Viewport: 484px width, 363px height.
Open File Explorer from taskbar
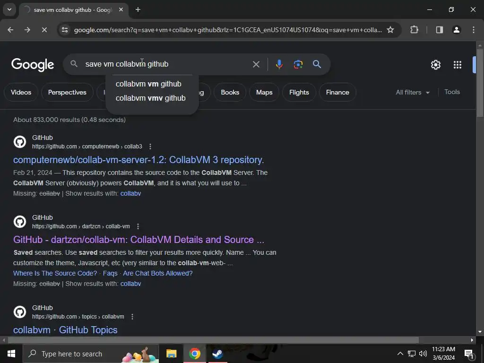click(x=171, y=354)
